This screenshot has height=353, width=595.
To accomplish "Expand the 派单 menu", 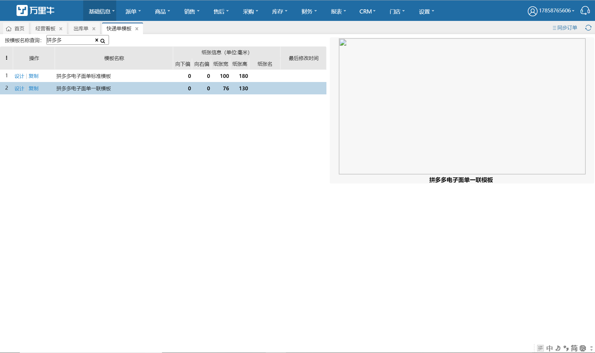I will tap(133, 12).
